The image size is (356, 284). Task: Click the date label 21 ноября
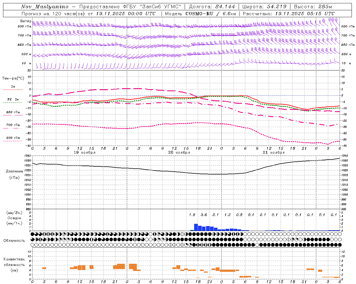coord(274,153)
